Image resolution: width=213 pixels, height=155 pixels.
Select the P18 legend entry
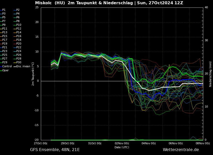(x=19, y=40)
